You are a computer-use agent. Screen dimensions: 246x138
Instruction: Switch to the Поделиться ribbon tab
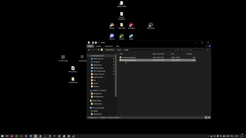[x=109, y=46]
